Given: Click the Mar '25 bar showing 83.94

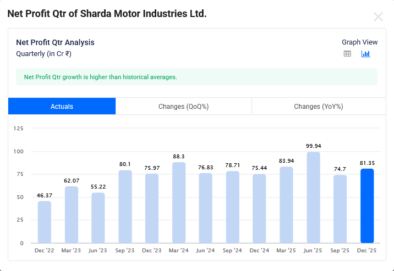Looking at the screenshot, I should pyautogui.click(x=286, y=204).
